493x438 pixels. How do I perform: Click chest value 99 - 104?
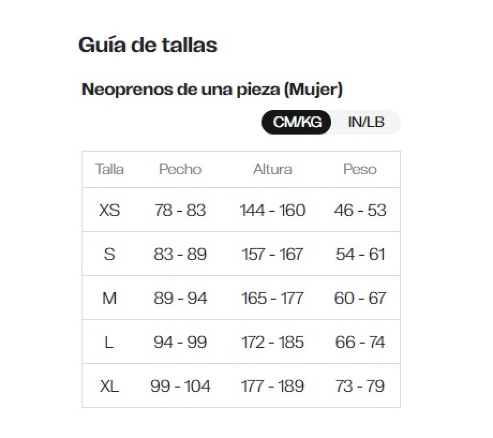[180, 386]
